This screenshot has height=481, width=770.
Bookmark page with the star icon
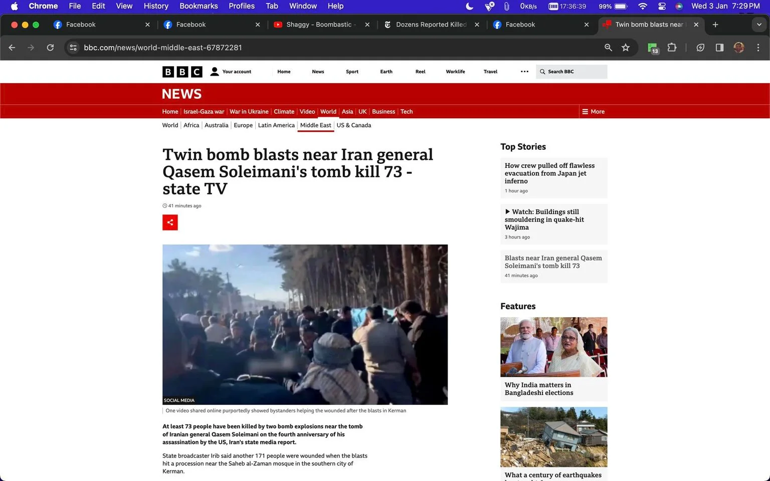click(x=626, y=48)
